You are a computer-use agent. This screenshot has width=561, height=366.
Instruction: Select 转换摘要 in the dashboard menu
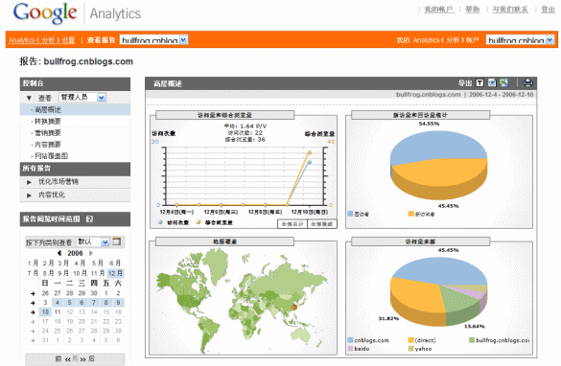[48, 121]
